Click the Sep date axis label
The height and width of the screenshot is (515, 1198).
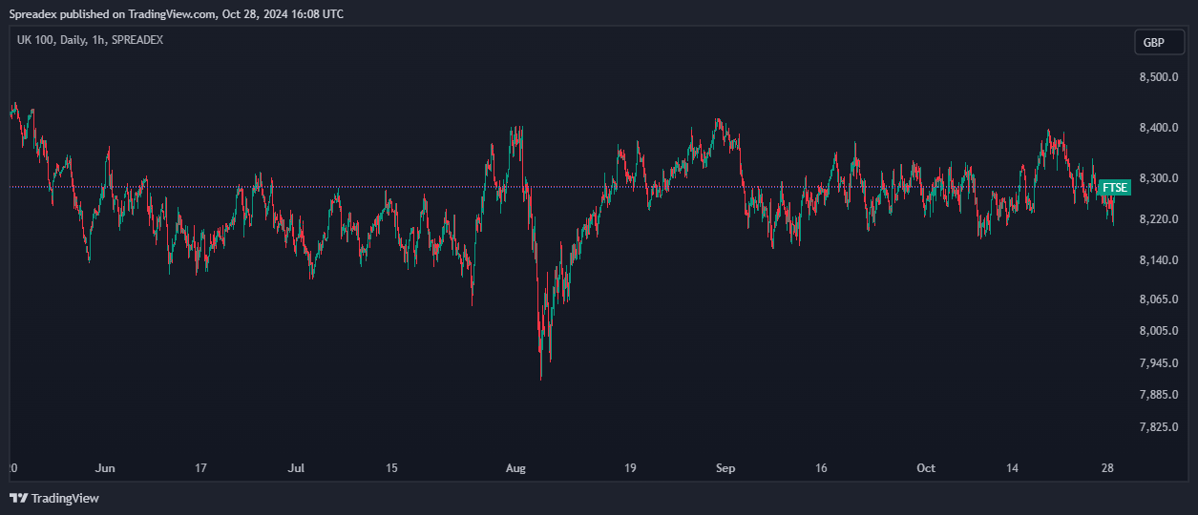click(725, 468)
